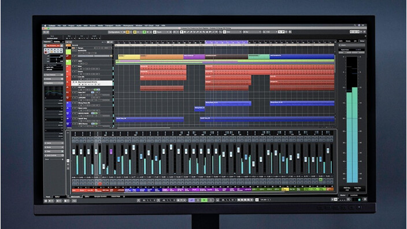
Task: Toggle the yellow toolbar button
Action: click(135, 32)
